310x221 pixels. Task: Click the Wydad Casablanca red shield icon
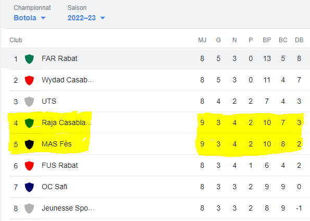coord(29,80)
